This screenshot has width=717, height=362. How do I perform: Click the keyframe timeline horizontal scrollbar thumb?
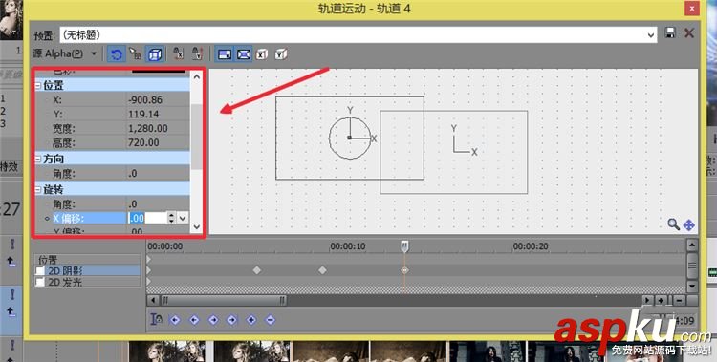click(224, 300)
